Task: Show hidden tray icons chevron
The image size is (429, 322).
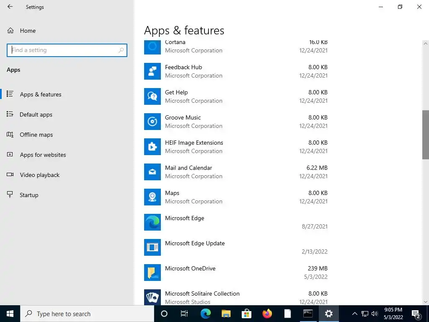Action: pos(354,314)
